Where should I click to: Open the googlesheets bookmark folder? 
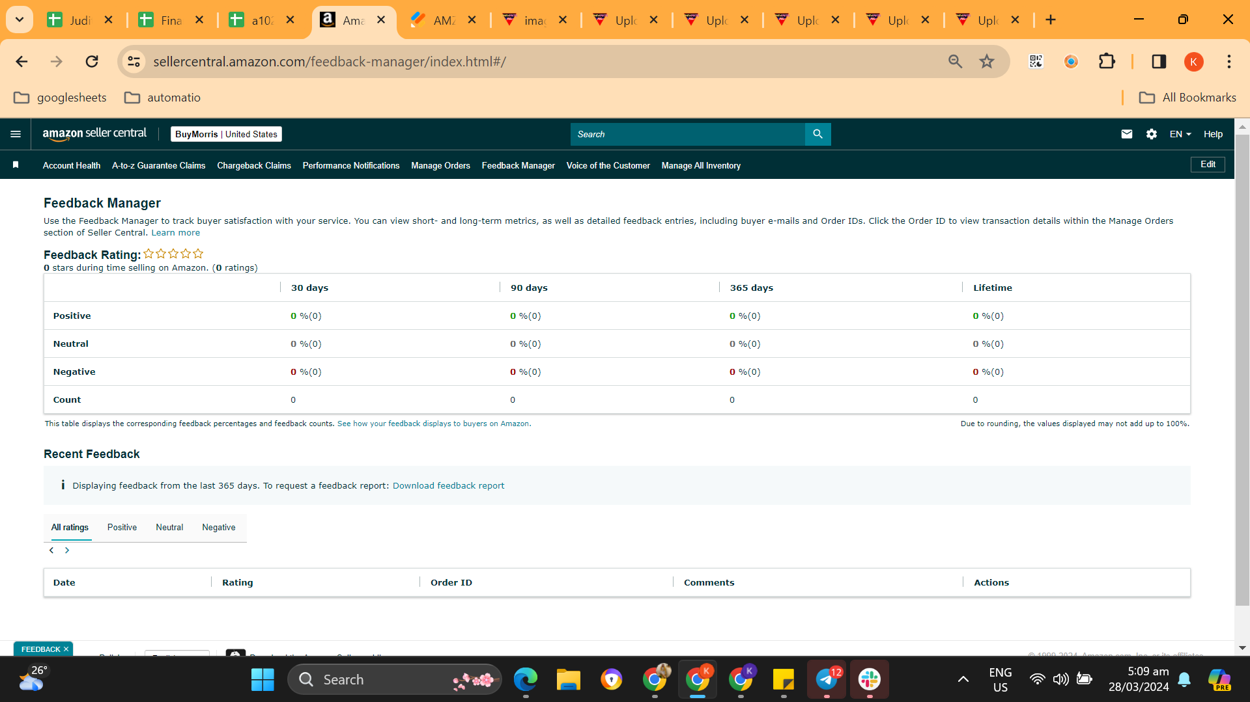click(x=60, y=98)
